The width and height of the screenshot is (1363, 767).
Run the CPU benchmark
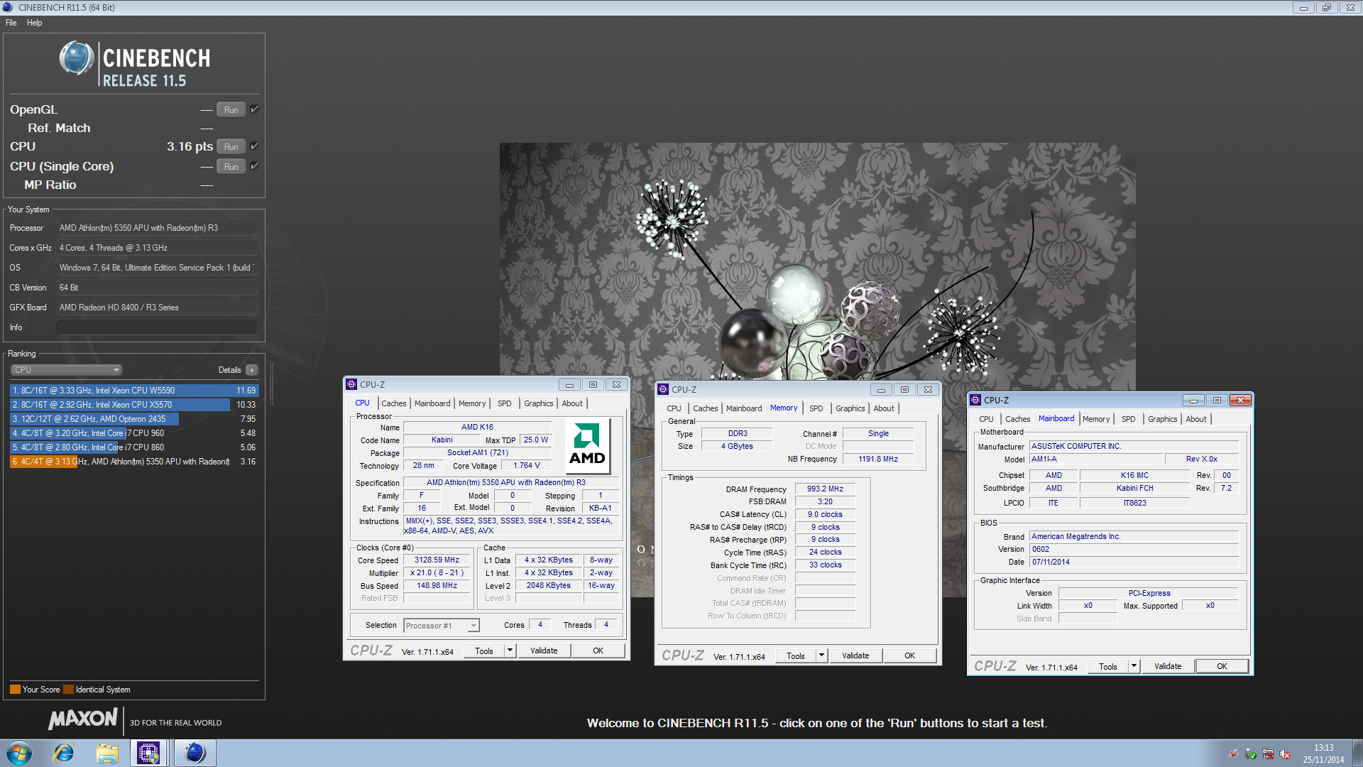point(231,146)
